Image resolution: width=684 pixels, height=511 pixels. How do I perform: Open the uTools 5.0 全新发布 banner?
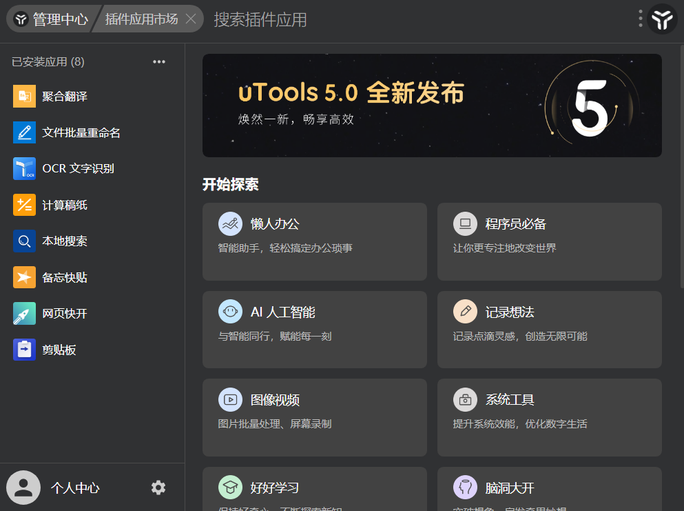coord(432,106)
